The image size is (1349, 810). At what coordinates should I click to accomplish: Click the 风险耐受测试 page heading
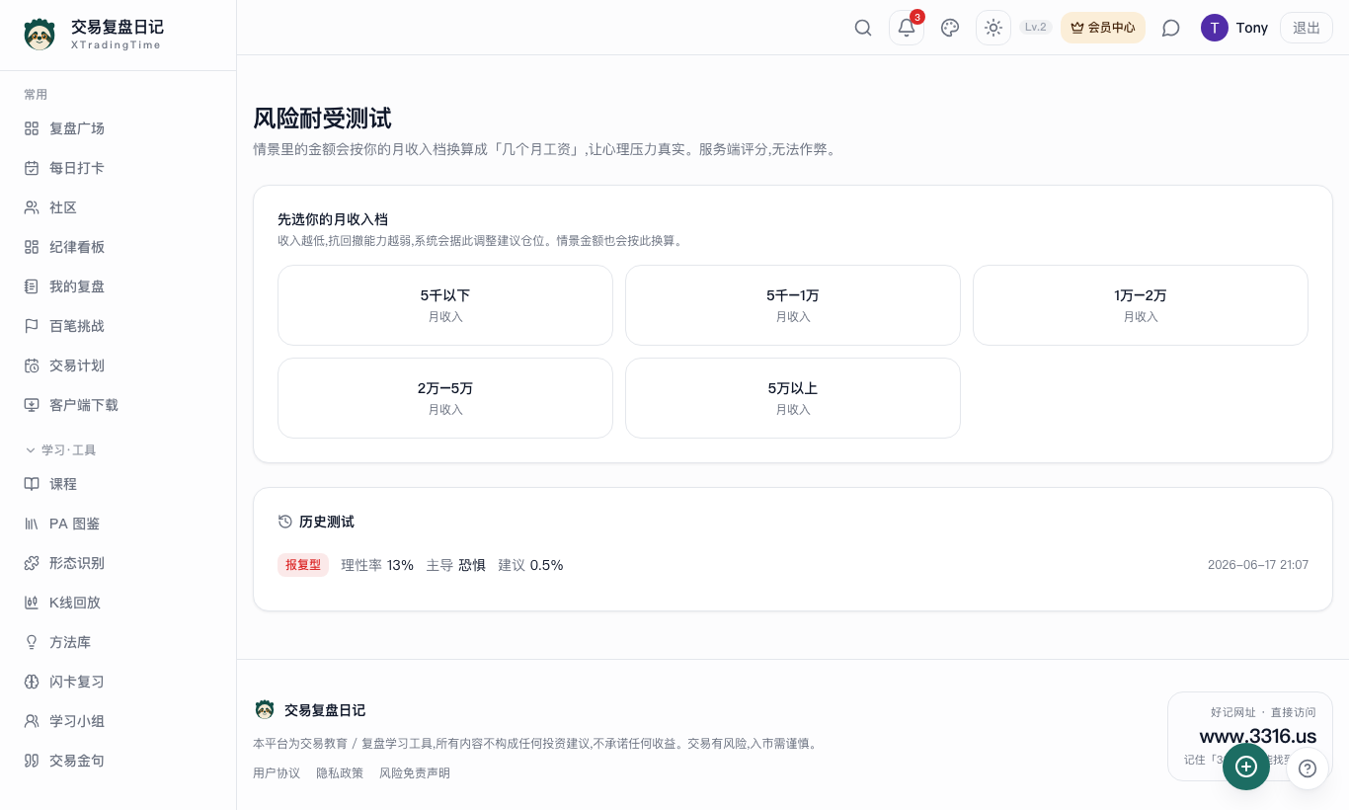pos(322,119)
